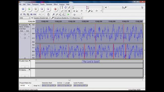Screen dimensions: 164x92
Task: Open the Project Rate 44100 dropdown
Action: click(25, 86)
